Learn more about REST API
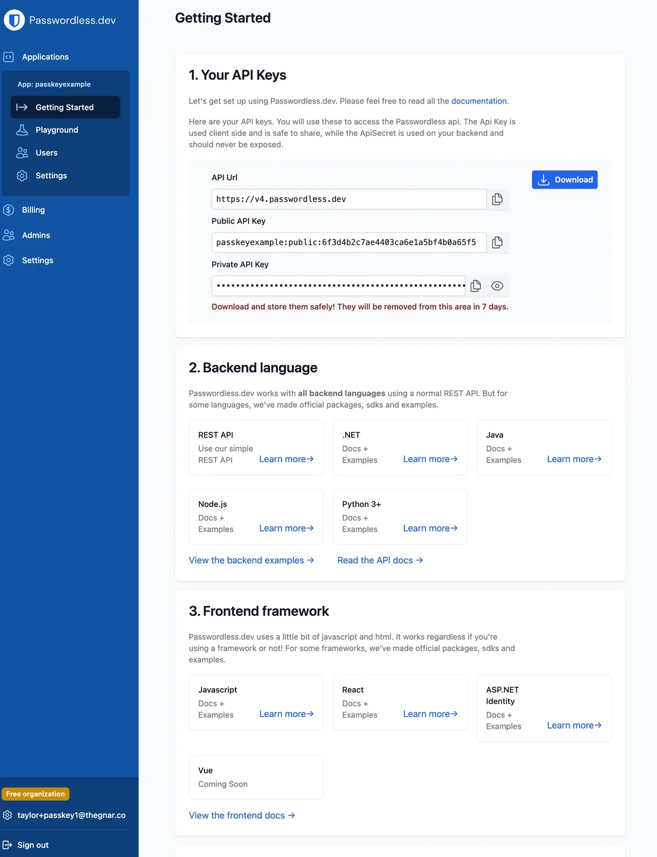 (286, 459)
